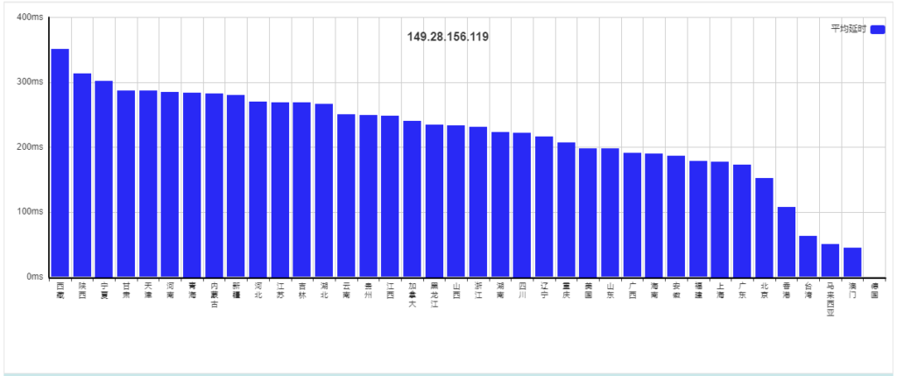Select the 河北 bar
Image resolution: width=897 pixels, height=376 pixels.
(258, 189)
